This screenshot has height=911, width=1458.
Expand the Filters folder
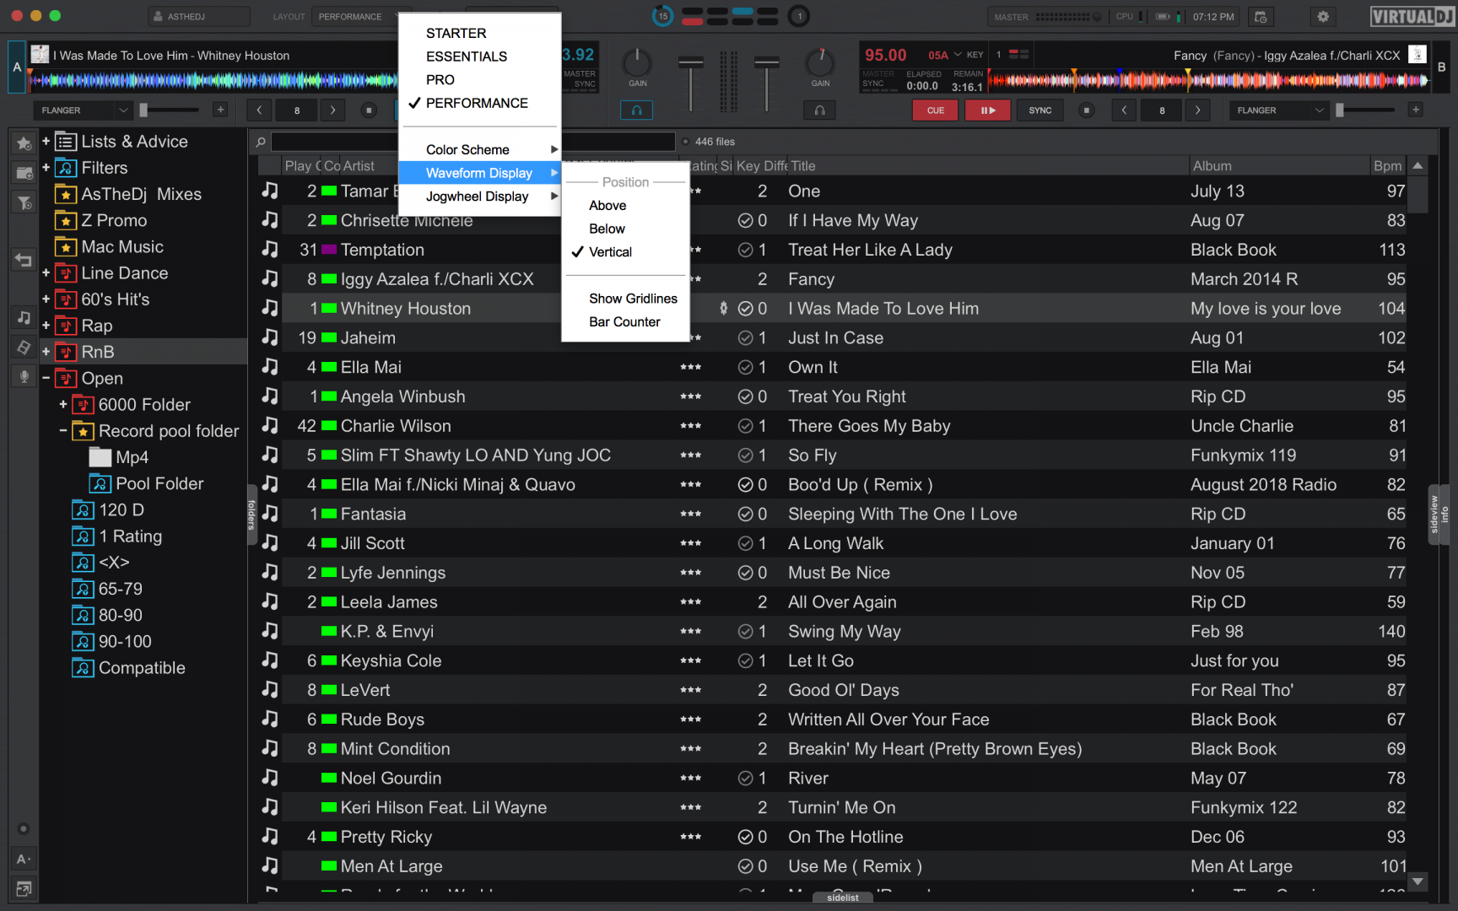[46, 167]
